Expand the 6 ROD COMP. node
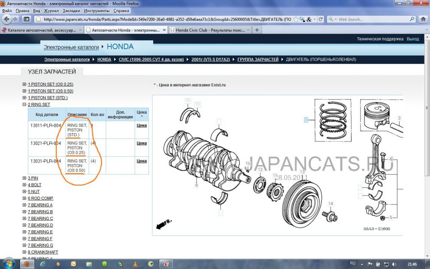 pos(24,198)
